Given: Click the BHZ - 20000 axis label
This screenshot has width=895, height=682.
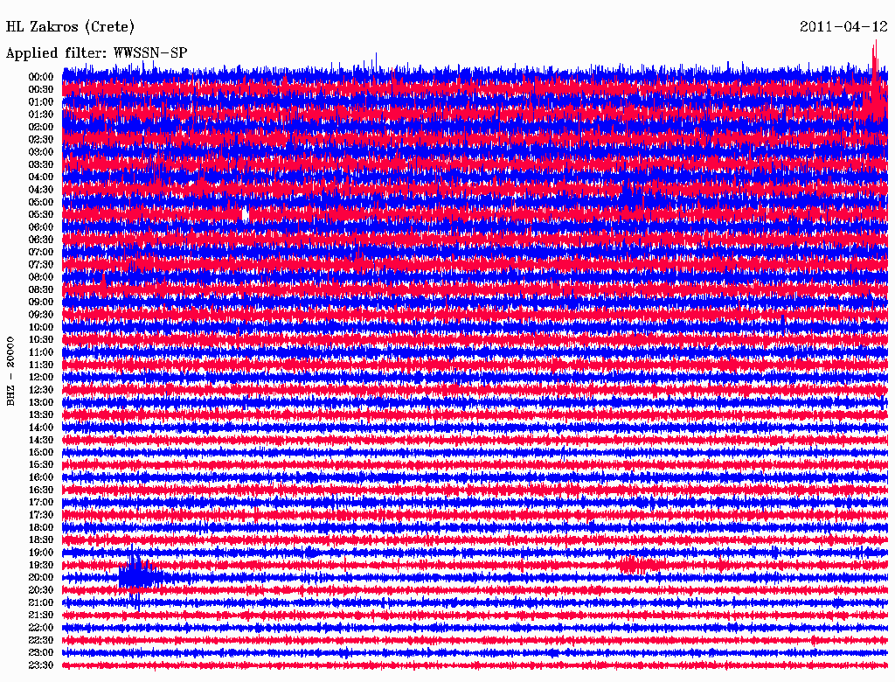Looking at the screenshot, I should point(10,372).
